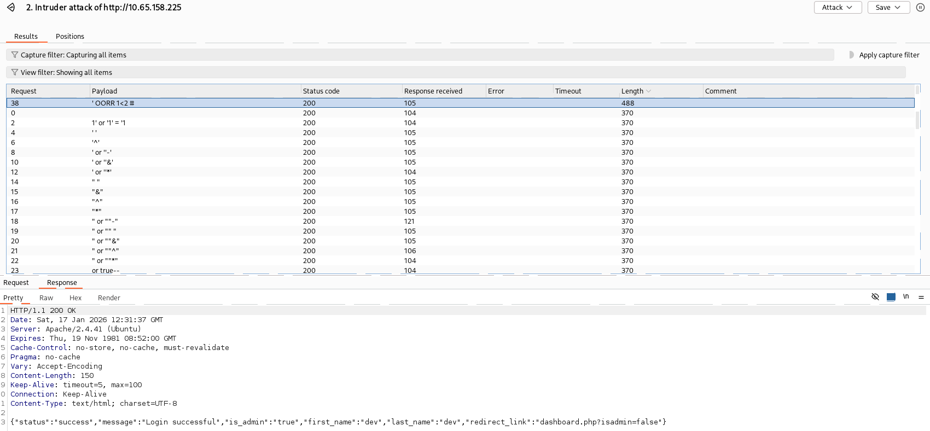
Task: Enable the Apply capture filter toggle
Action: (851, 55)
